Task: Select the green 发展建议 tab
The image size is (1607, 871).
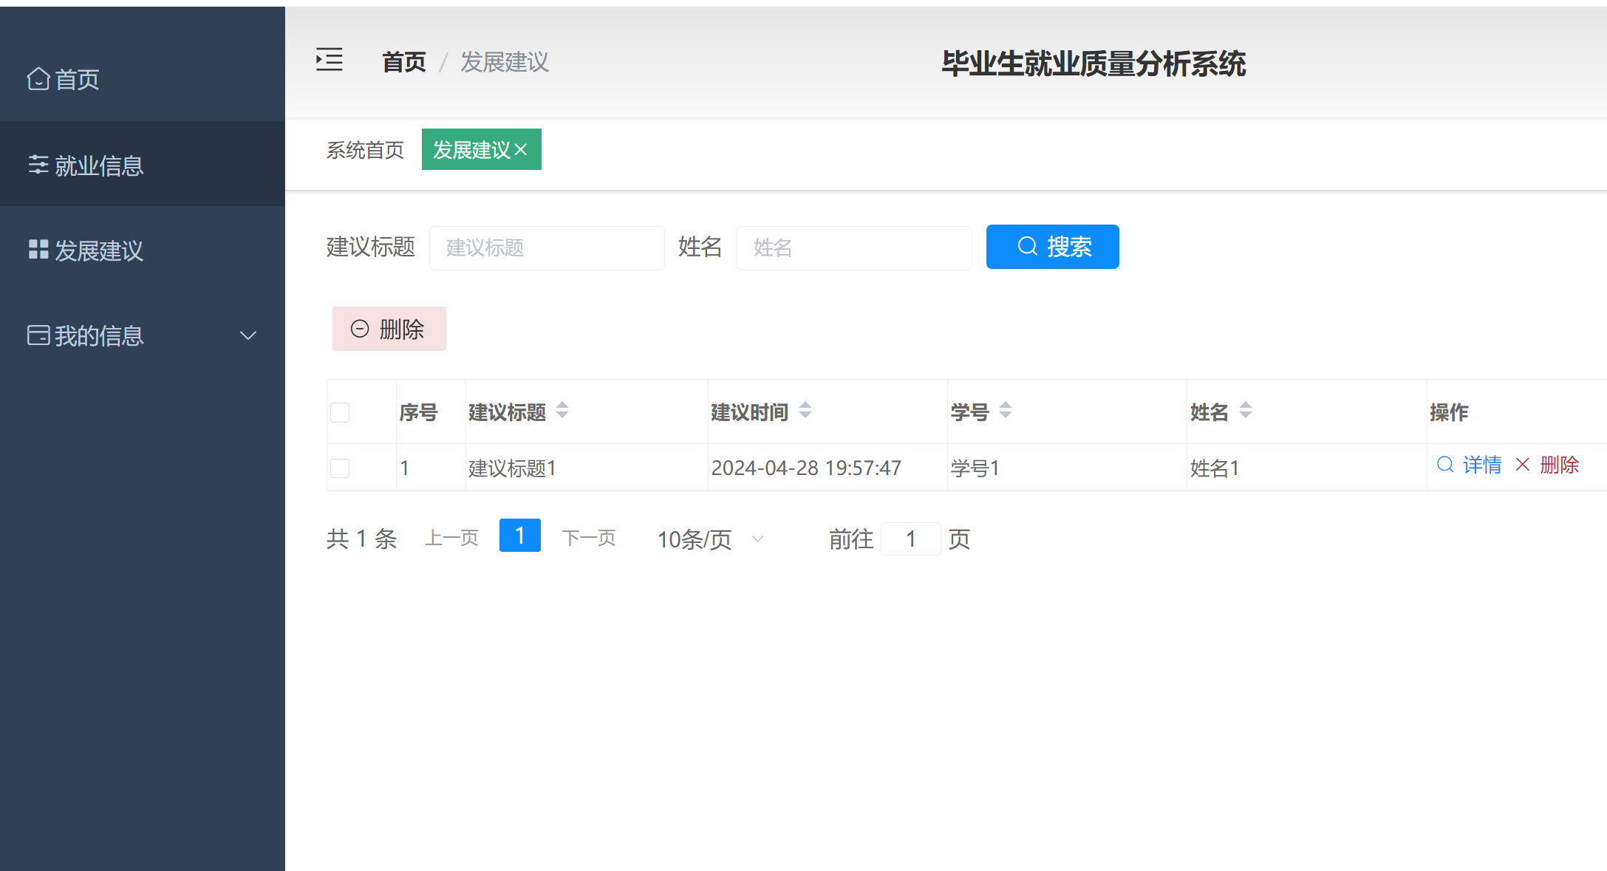Action: click(x=481, y=149)
